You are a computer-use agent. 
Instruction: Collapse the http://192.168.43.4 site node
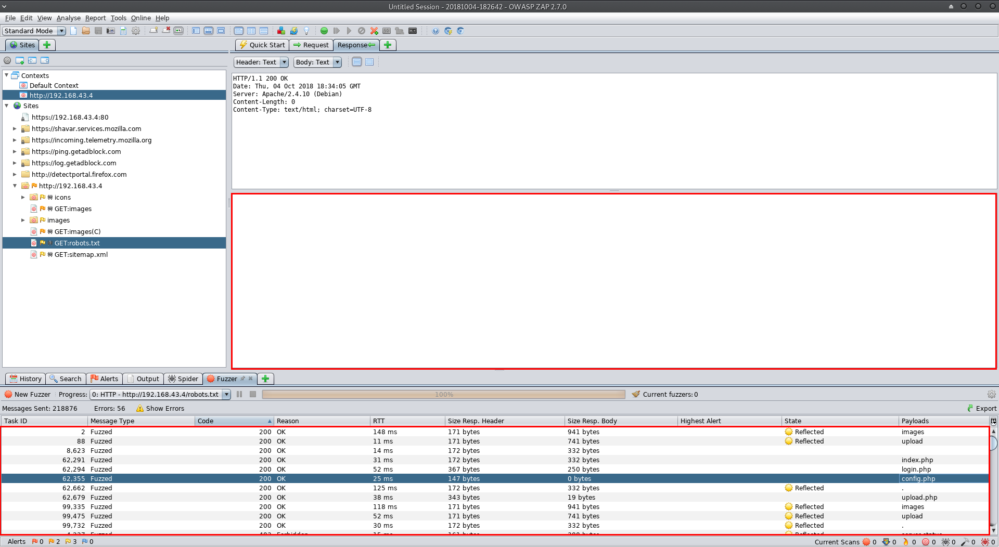click(15, 186)
